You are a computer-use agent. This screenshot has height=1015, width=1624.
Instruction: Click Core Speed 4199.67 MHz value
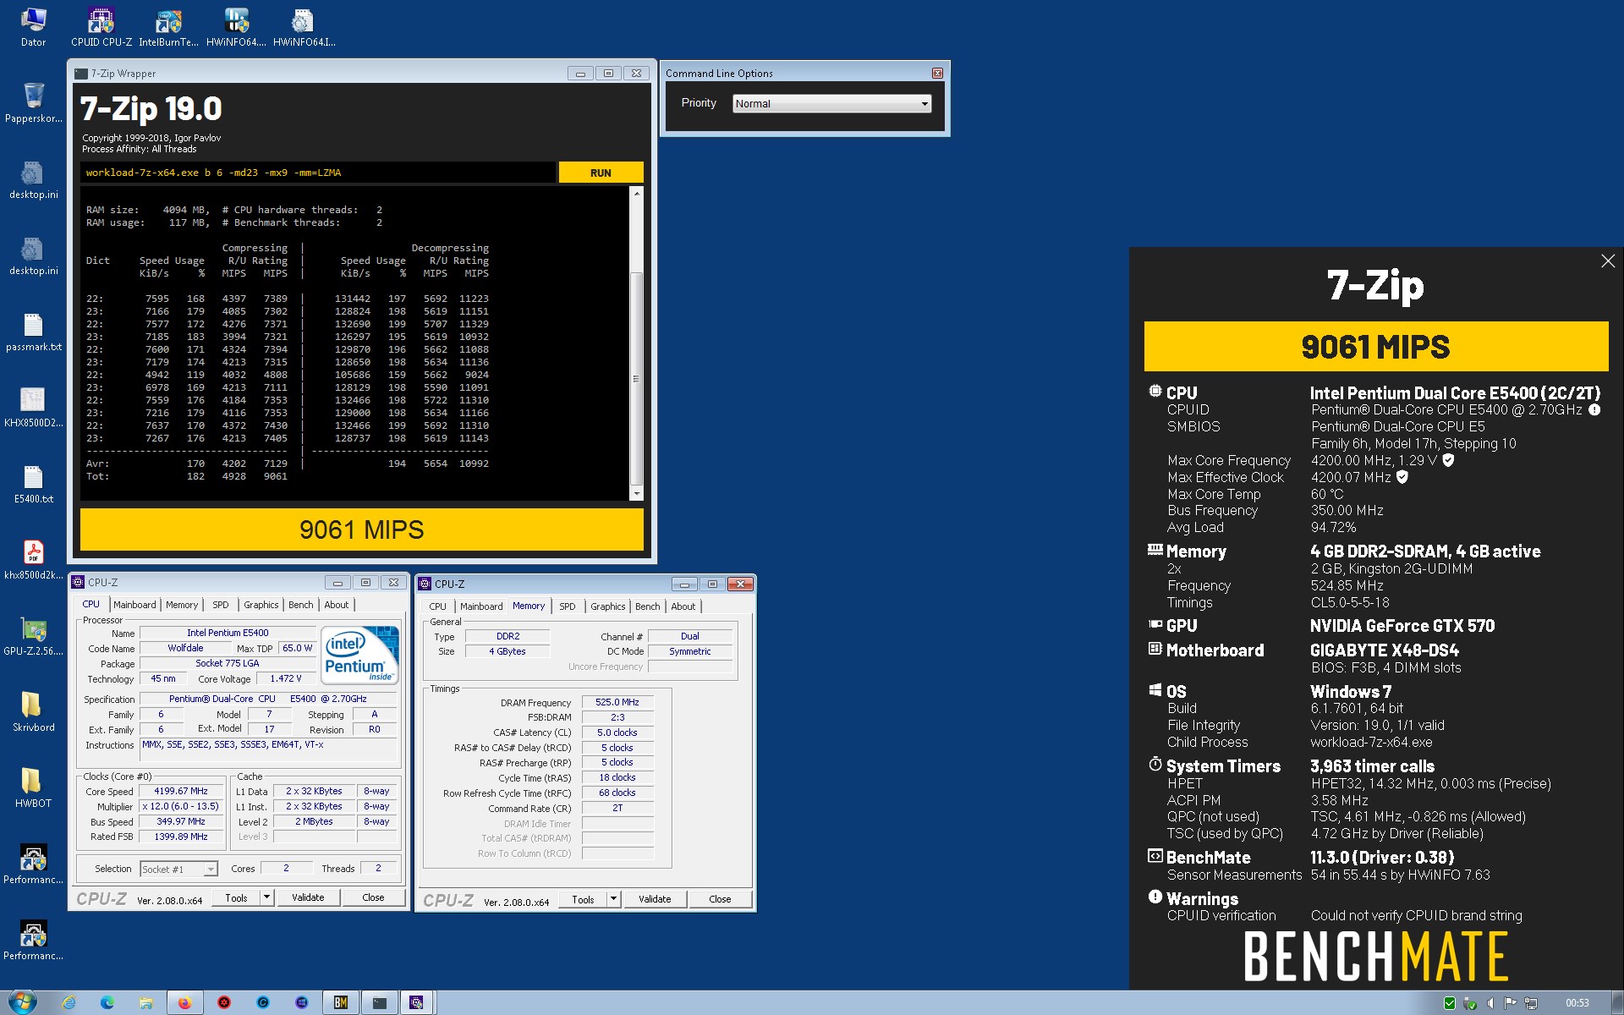[181, 791]
